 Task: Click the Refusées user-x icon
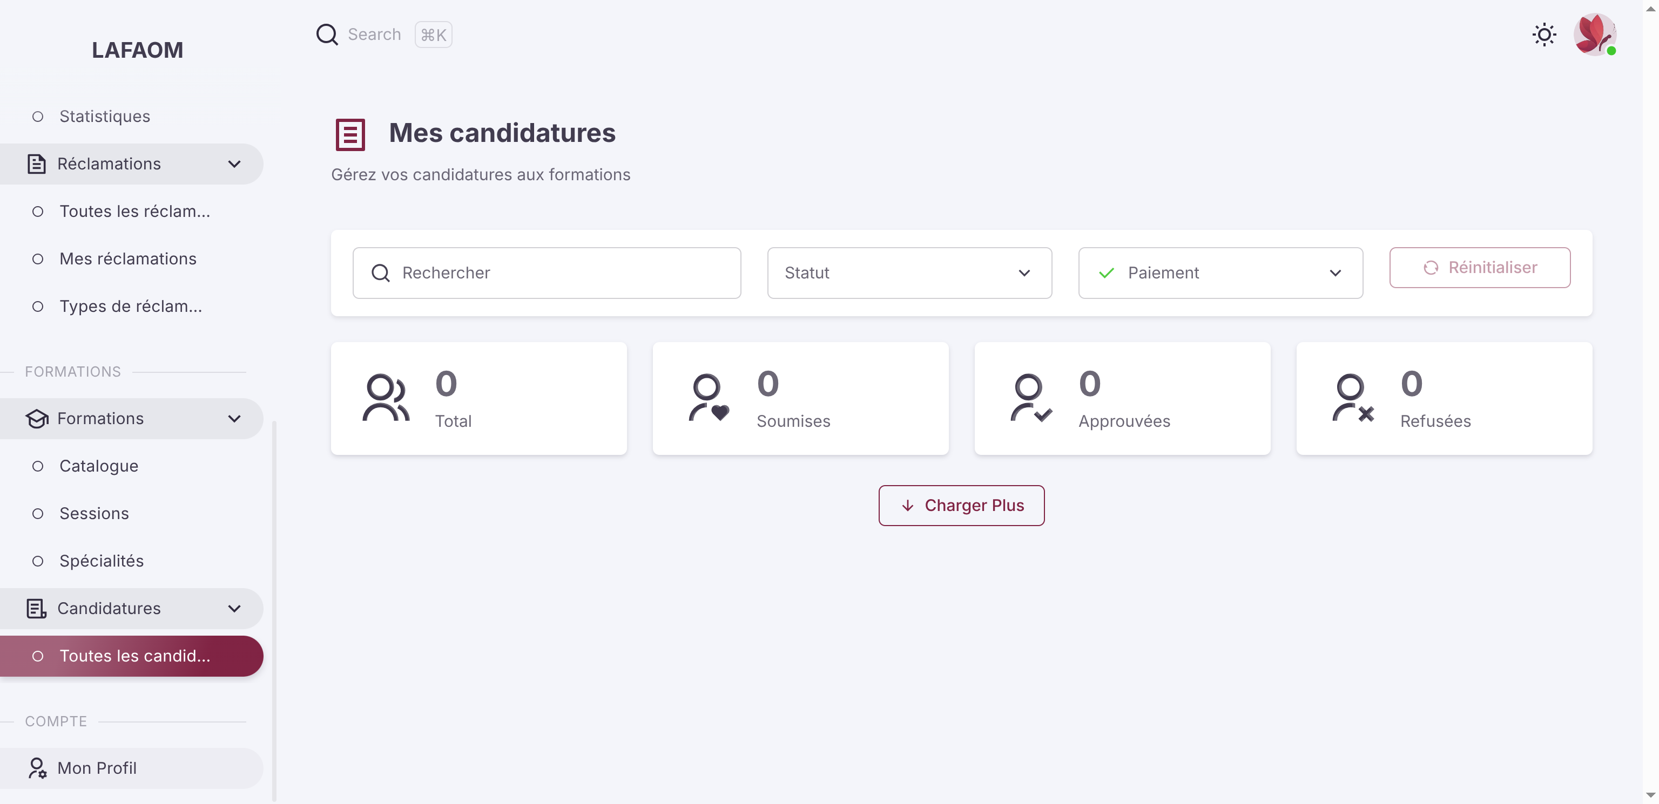click(1352, 398)
